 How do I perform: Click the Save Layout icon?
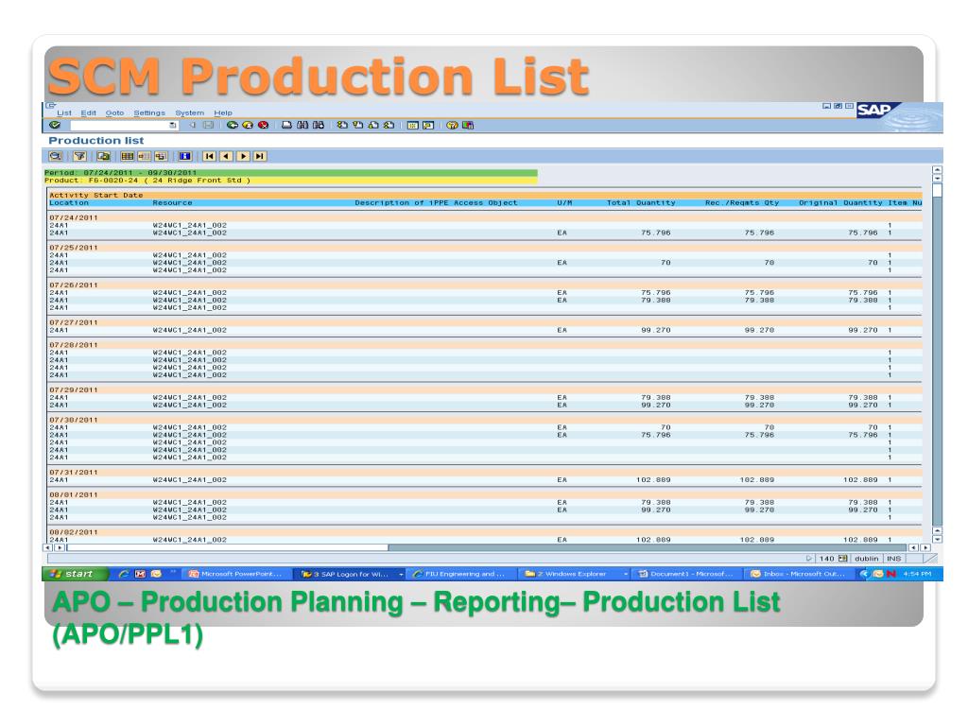[161, 156]
